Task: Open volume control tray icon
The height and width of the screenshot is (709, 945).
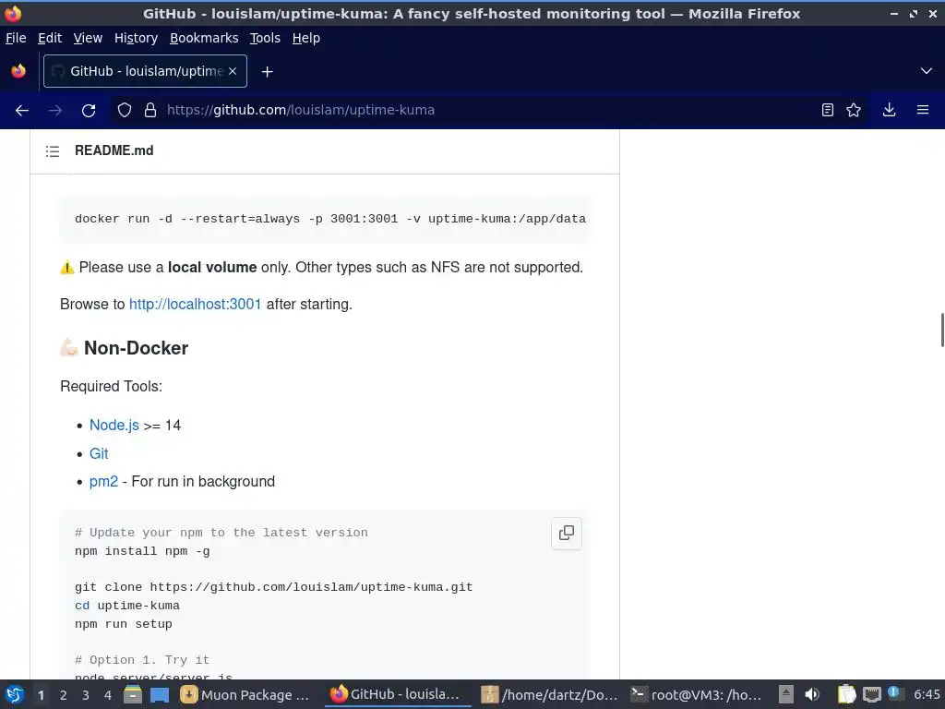Action: click(x=812, y=695)
